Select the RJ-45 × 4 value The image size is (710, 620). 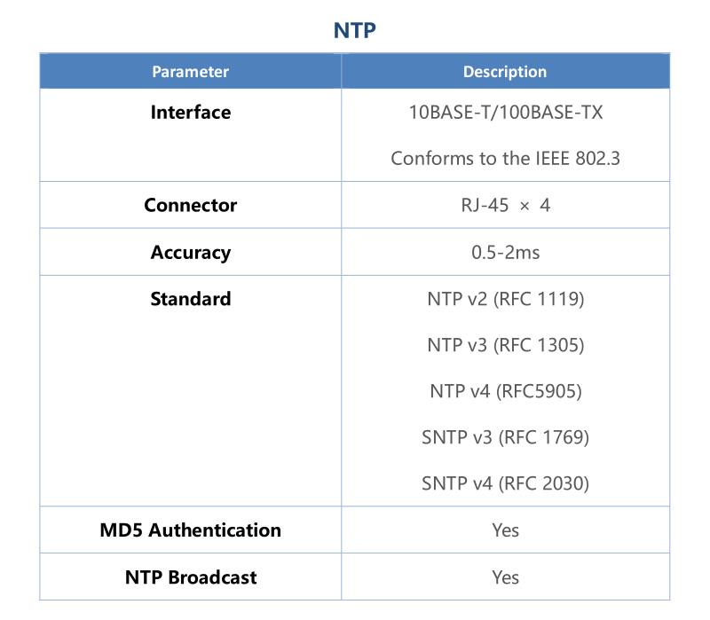[x=505, y=206]
